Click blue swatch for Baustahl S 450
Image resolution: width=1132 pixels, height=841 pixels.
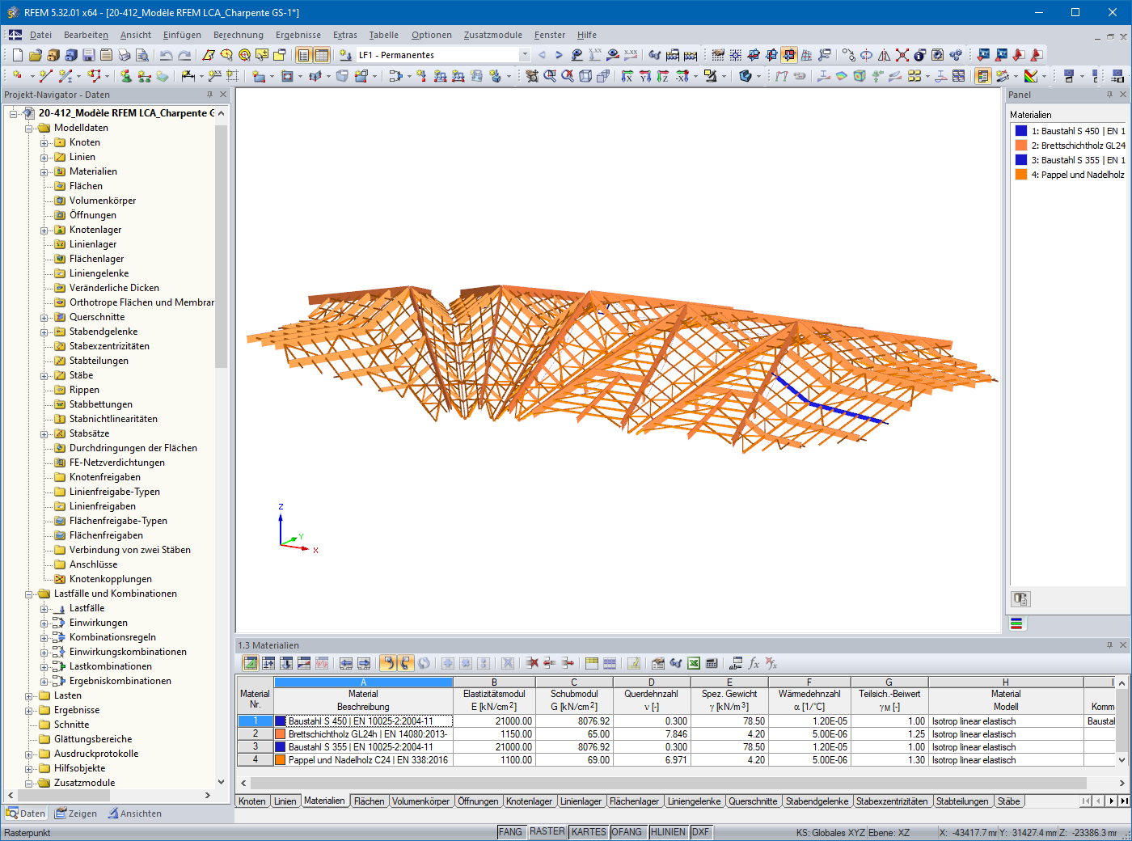1021,131
